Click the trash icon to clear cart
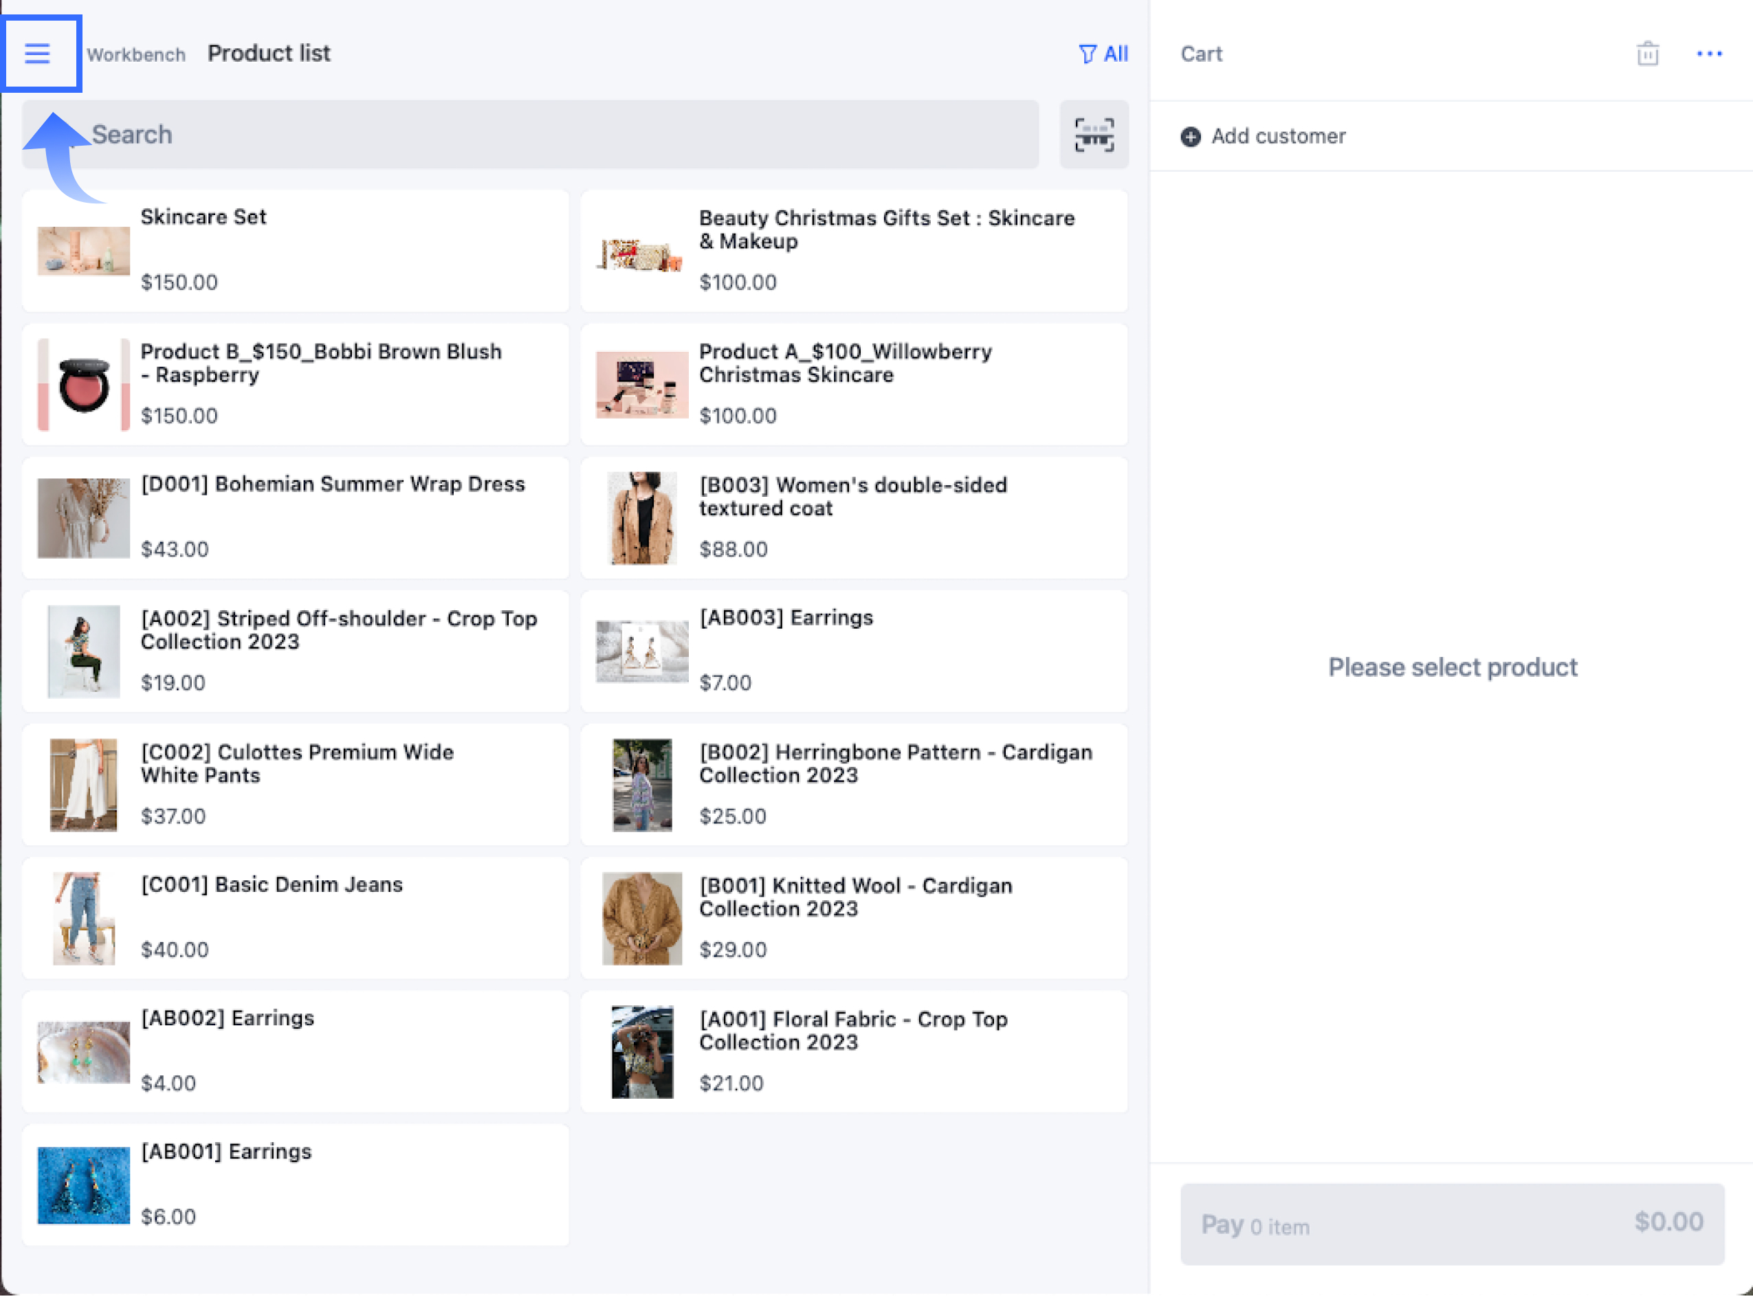The image size is (1753, 1296). (x=1647, y=54)
